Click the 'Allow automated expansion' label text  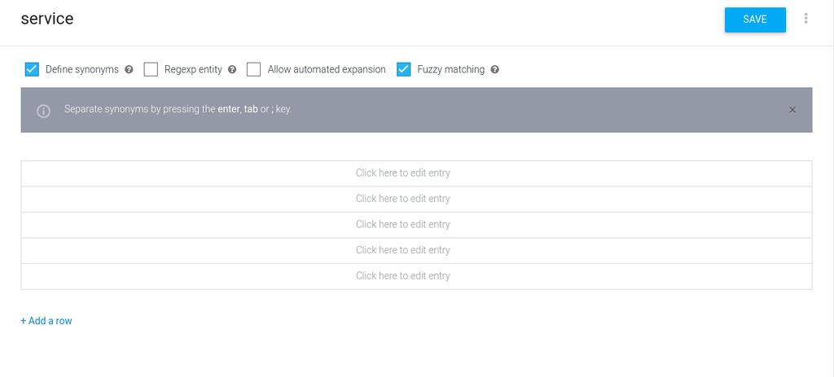tap(327, 70)
